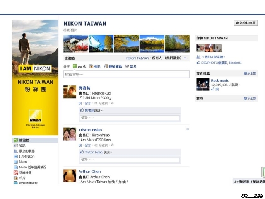Select NIKON TAIWAN wall filter link

137,58
